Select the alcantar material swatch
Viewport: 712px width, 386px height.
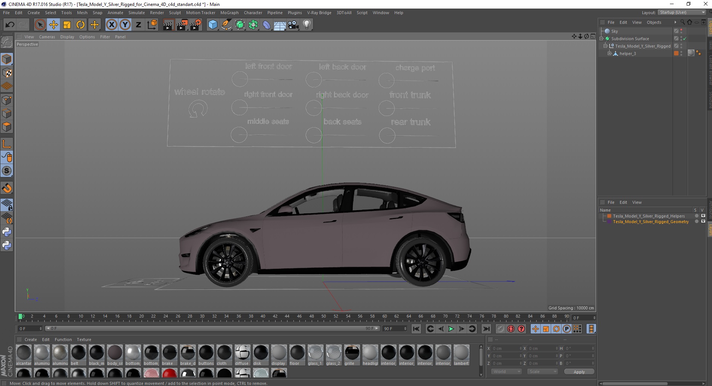[x=24, y=355]
